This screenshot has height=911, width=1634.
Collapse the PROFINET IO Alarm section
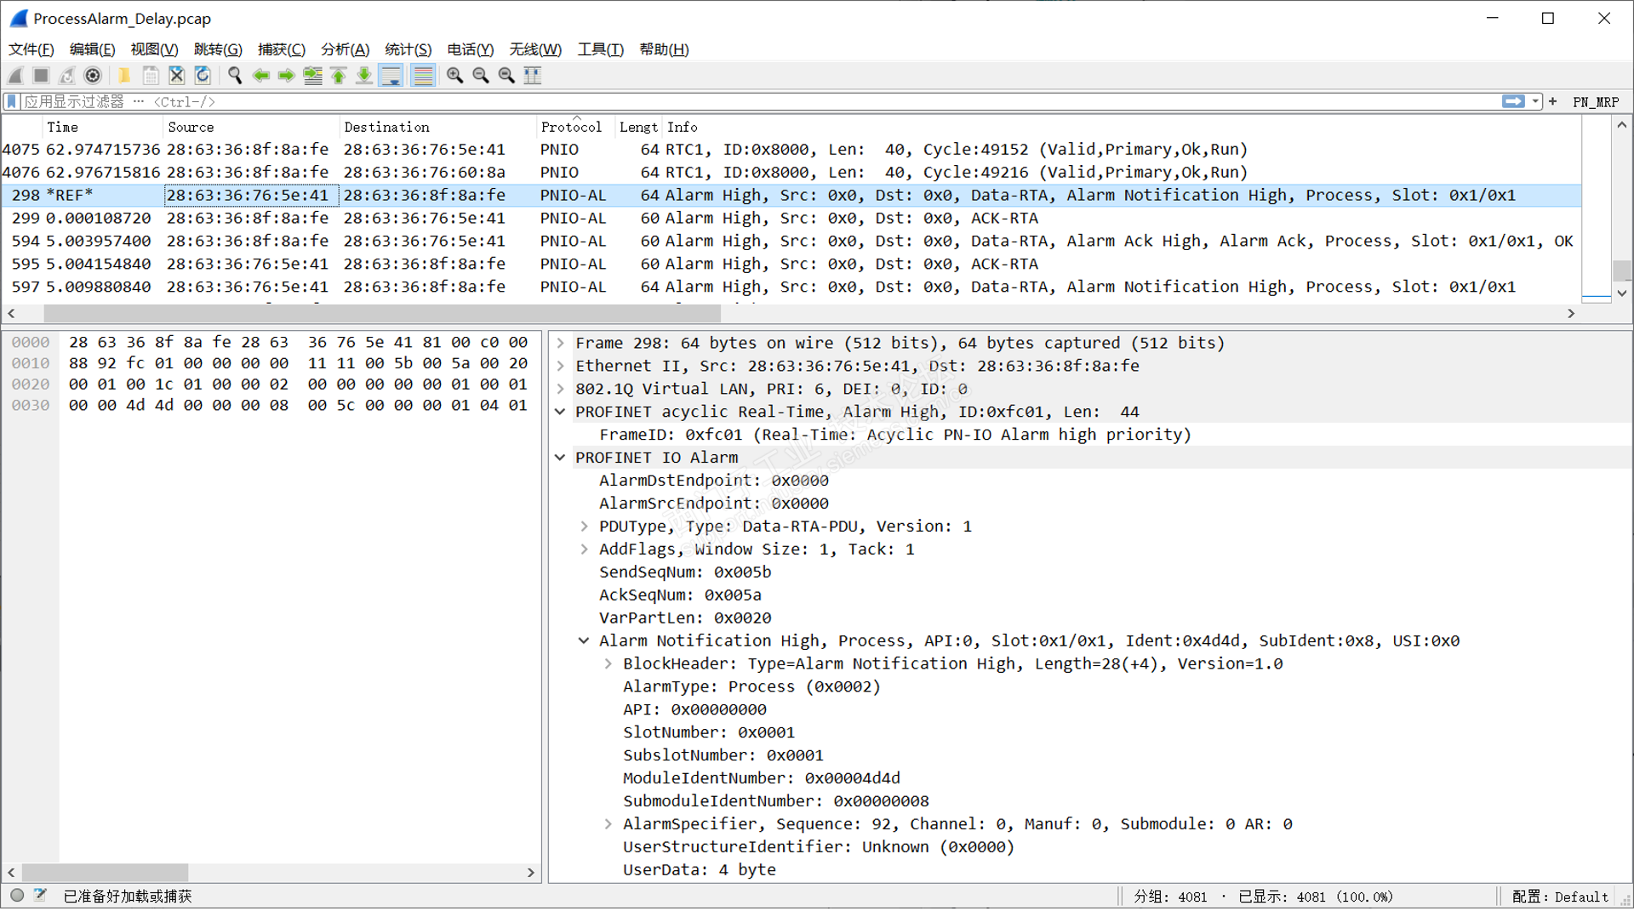pos(561,458)
